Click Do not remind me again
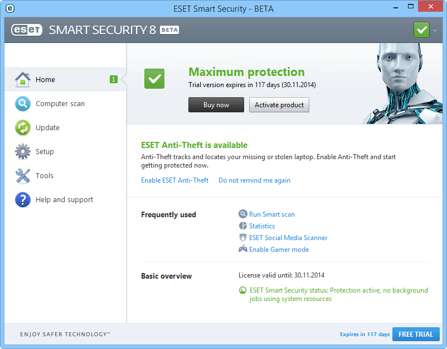The image size is (447, 349). [254, 180]
